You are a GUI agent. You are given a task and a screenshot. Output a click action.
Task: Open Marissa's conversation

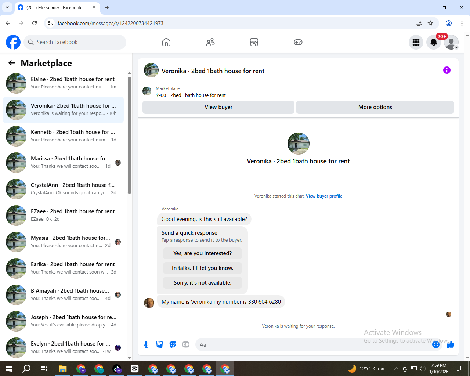point(63,163)
